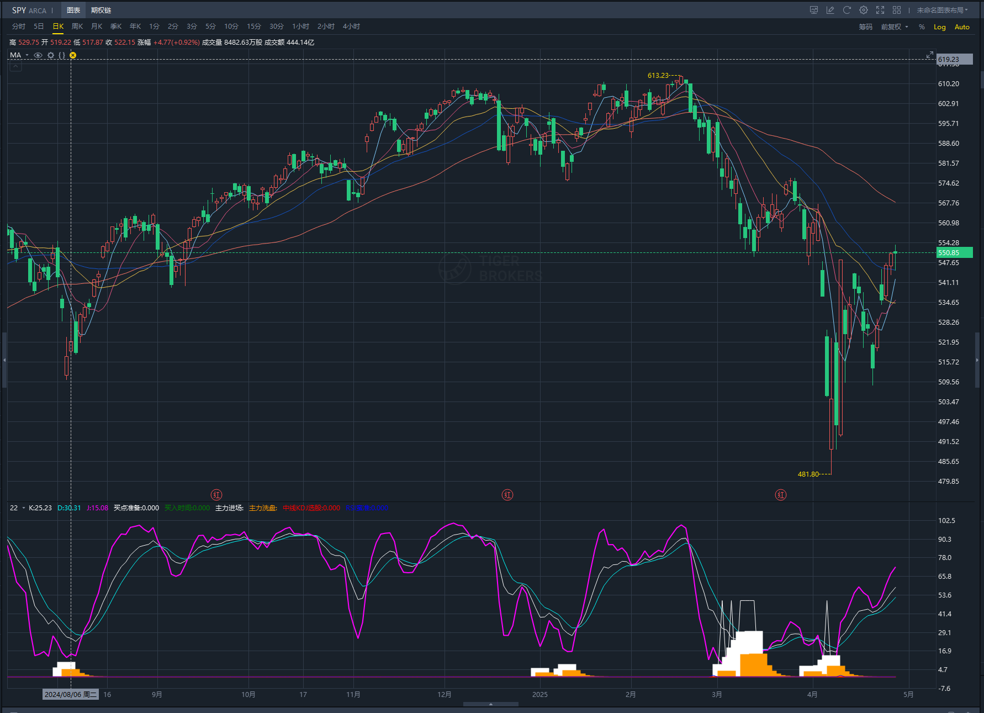Click the 2025 label on time axis
This screenshot has height=713, width=984.
(540, 695)
